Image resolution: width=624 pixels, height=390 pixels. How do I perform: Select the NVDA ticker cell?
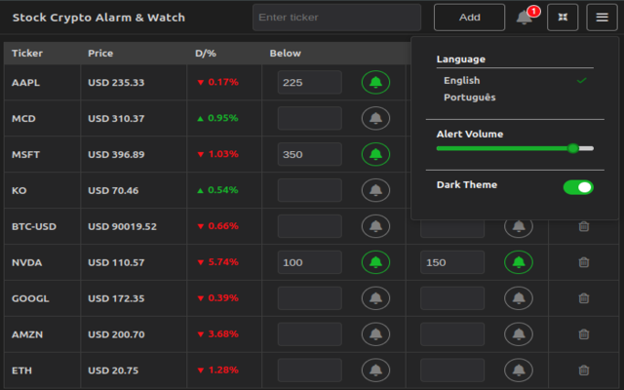click(42, 262)
